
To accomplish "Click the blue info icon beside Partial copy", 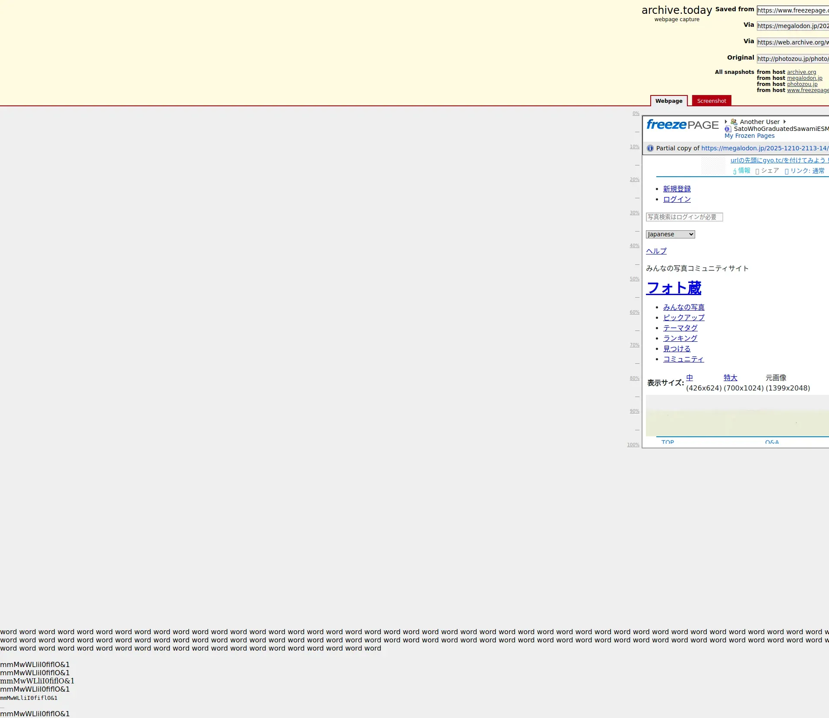I will [x=650, y=148].
